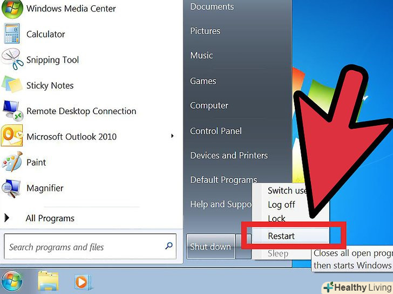Open Windows Media Center icon
393x294 pixels.
(12, 9)
